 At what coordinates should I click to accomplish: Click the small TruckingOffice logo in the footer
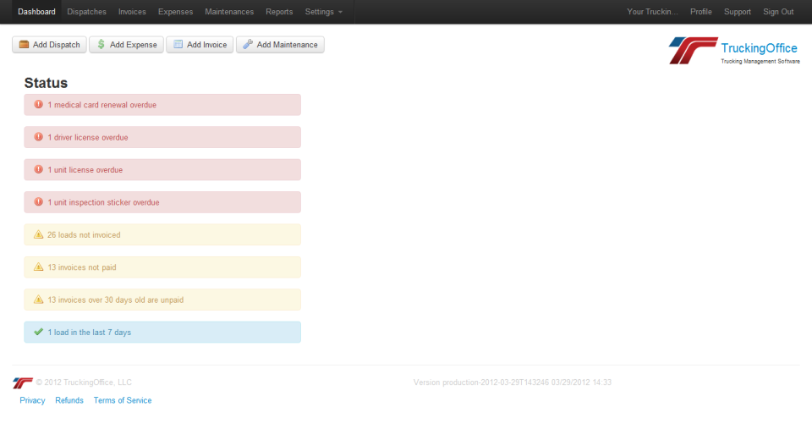[23, 383]
